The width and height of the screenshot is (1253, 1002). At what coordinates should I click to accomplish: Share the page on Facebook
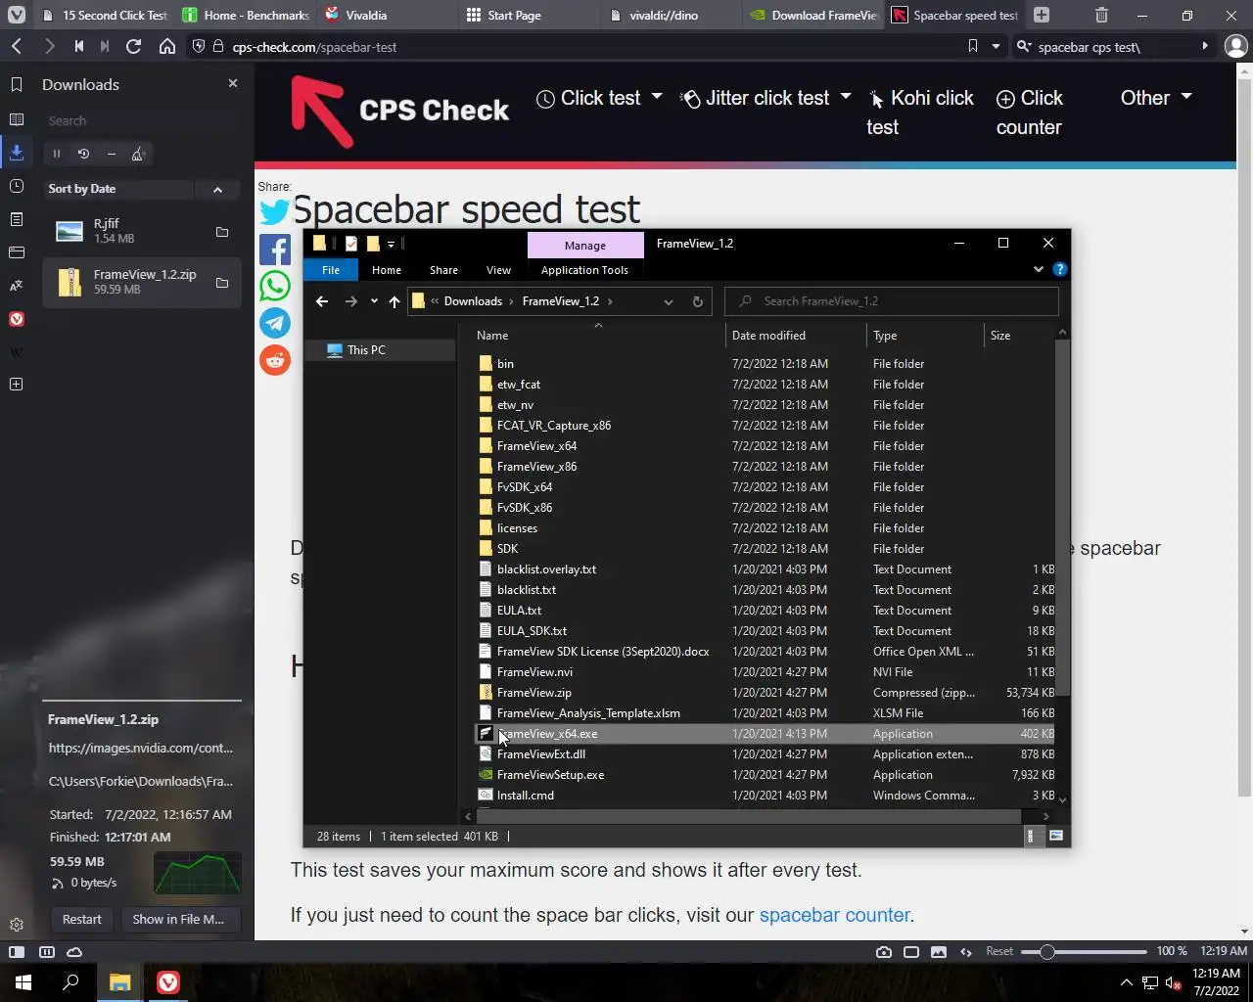[275, 250]
